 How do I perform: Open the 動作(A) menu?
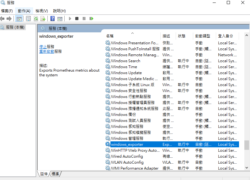point(24,11)
